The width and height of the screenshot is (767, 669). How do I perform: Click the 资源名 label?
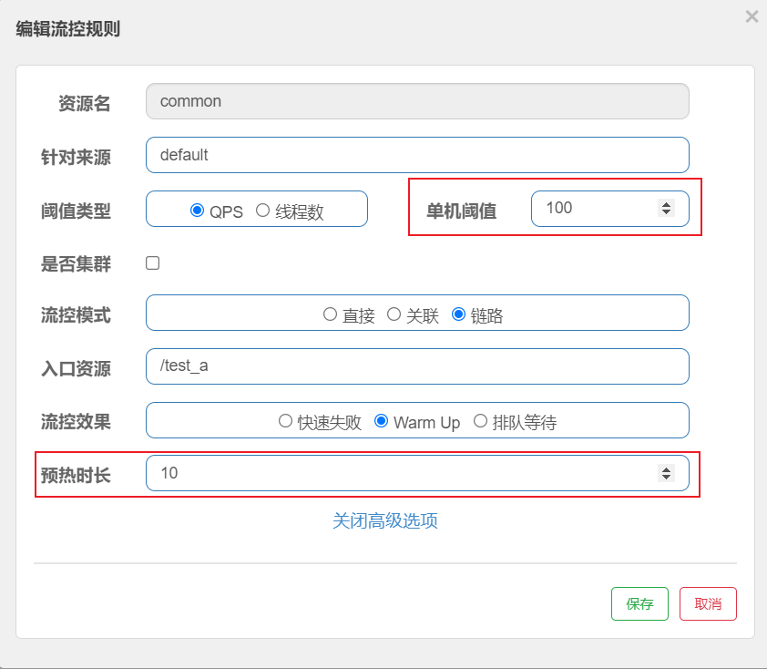pos(85,103)
